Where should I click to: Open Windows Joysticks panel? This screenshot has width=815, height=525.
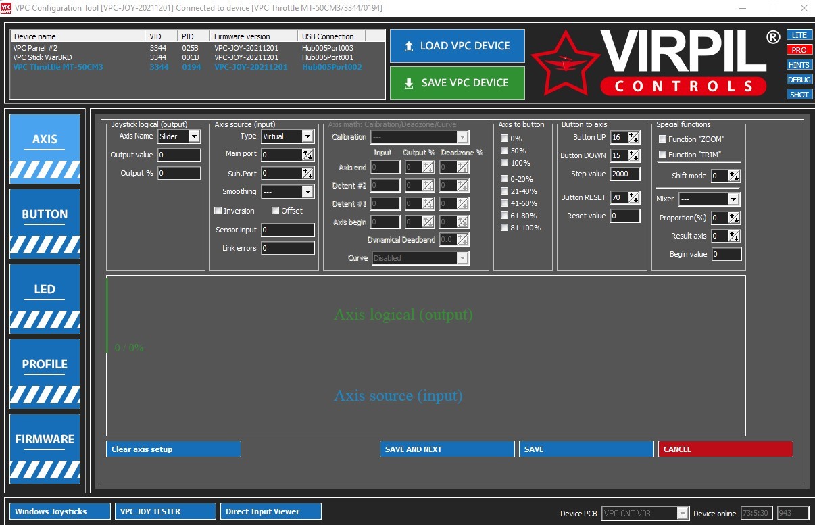pos(59,511)
